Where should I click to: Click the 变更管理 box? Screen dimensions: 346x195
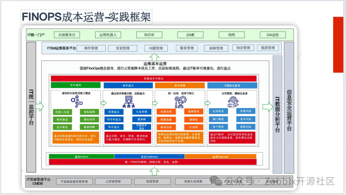pyautogui.click(x=123, y=48)
